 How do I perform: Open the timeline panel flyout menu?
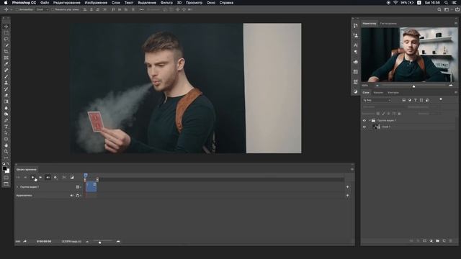pyautogui.click(x=352, y=169)
